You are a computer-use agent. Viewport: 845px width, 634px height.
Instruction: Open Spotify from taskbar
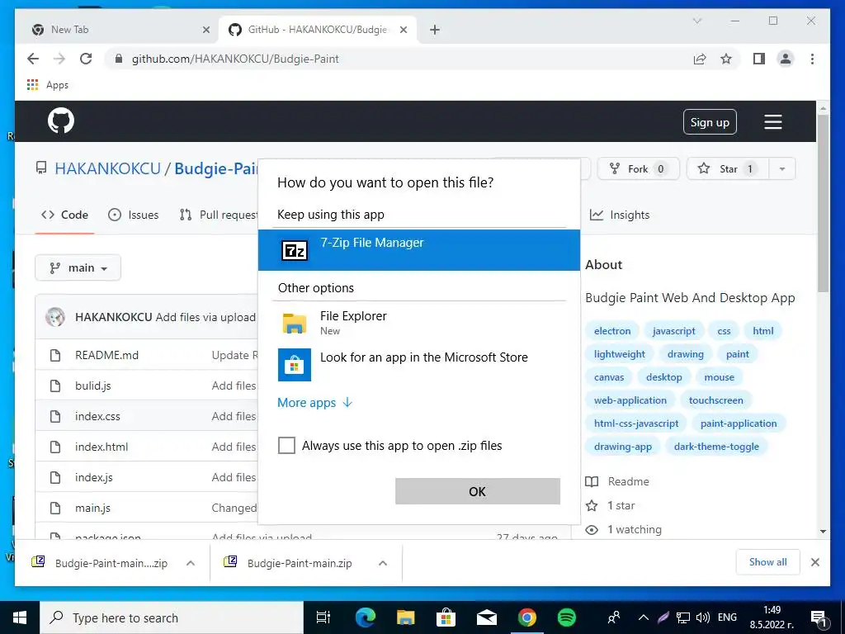[566, 617]
